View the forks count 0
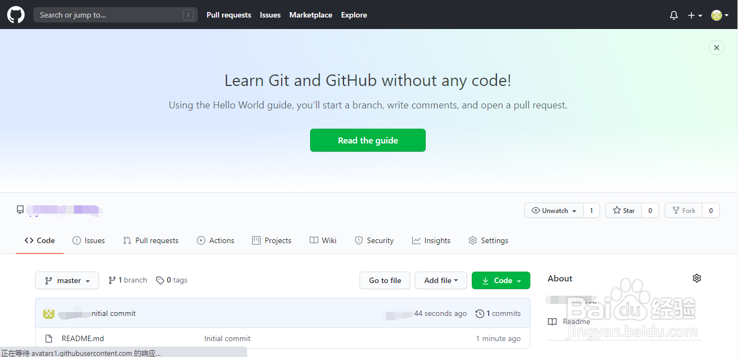 click(711, 210)
